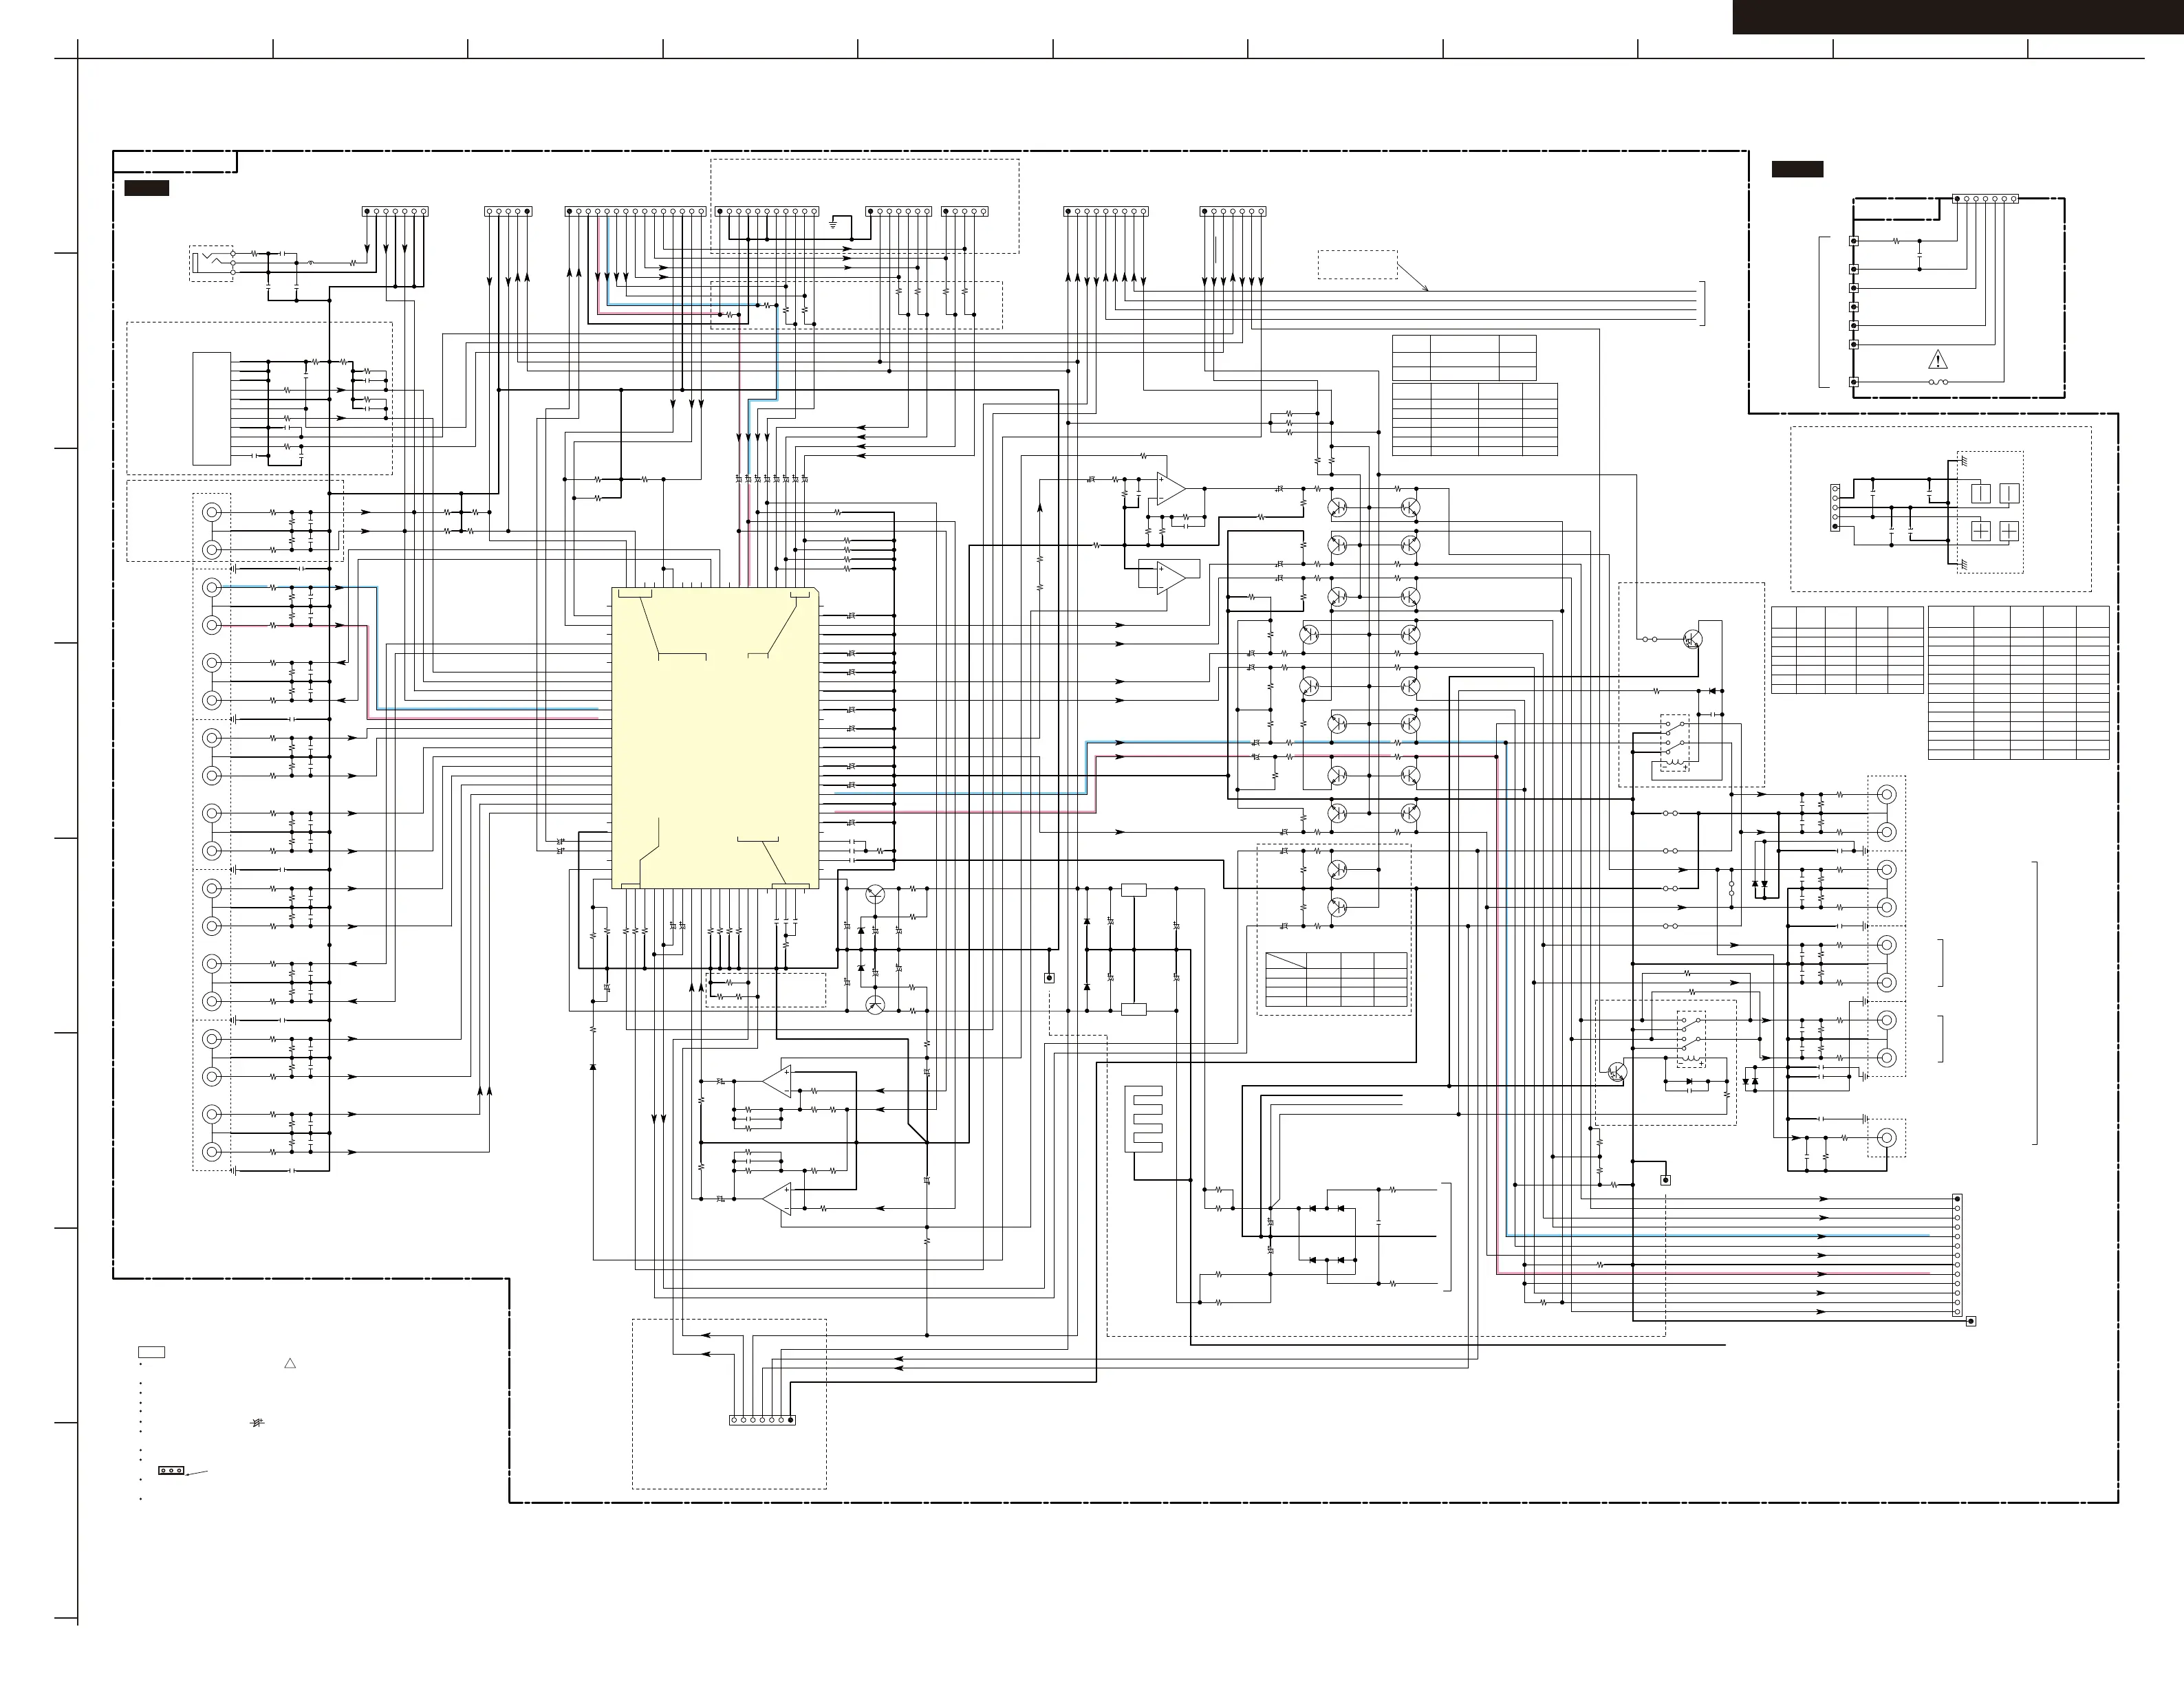Select the six-pin connector at schematic bottom
Viewport: 2184px width, 1684px height.
click(762, 1420)
